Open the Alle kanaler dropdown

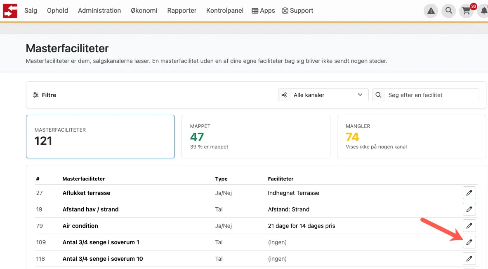329,95
